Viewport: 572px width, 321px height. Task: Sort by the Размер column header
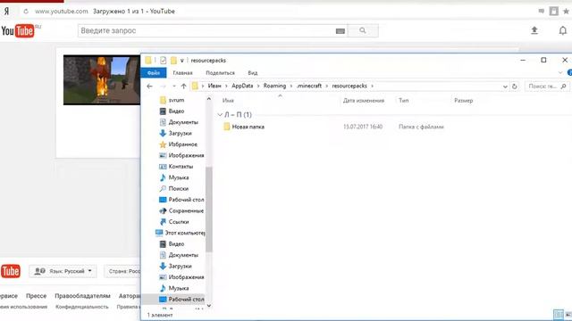pyautogui.click(x=463, y=101)
